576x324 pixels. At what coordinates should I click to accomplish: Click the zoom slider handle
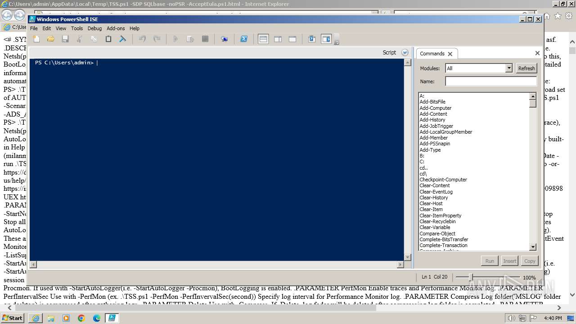pos(471,277)
